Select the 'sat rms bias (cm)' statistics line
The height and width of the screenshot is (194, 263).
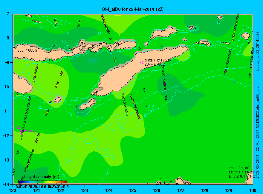[243, 172]
